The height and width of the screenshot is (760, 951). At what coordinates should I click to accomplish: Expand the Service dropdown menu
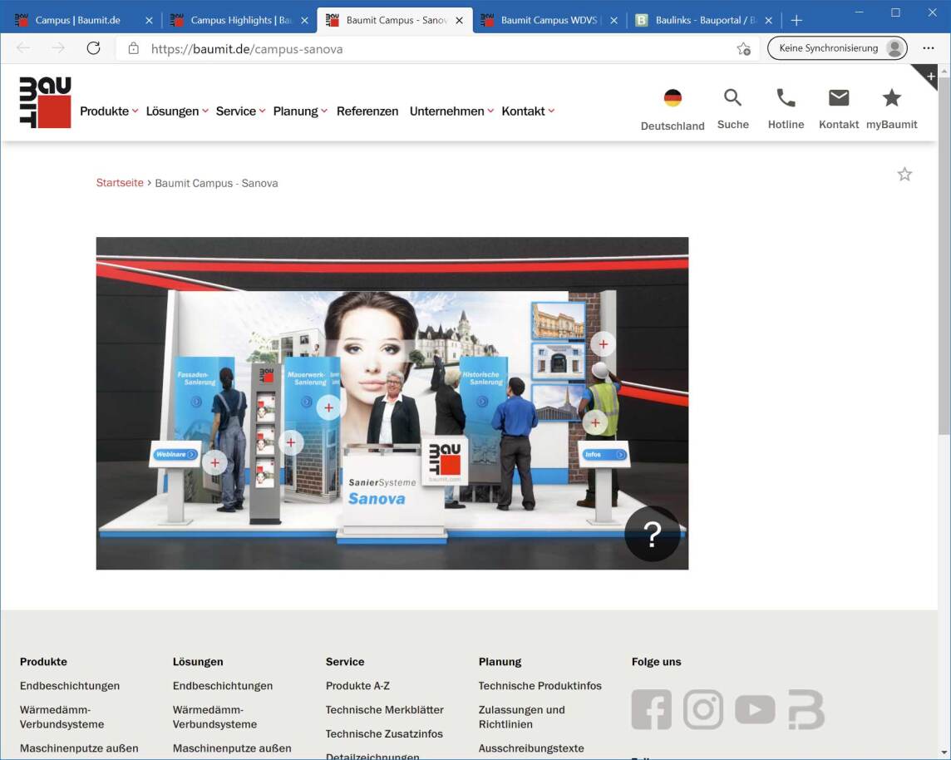pos(241,111)
